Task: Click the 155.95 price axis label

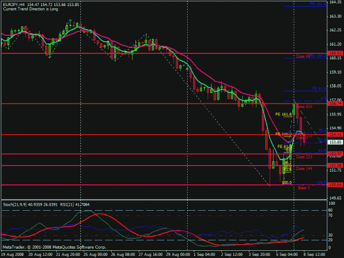Action: [x=335, y=114]
